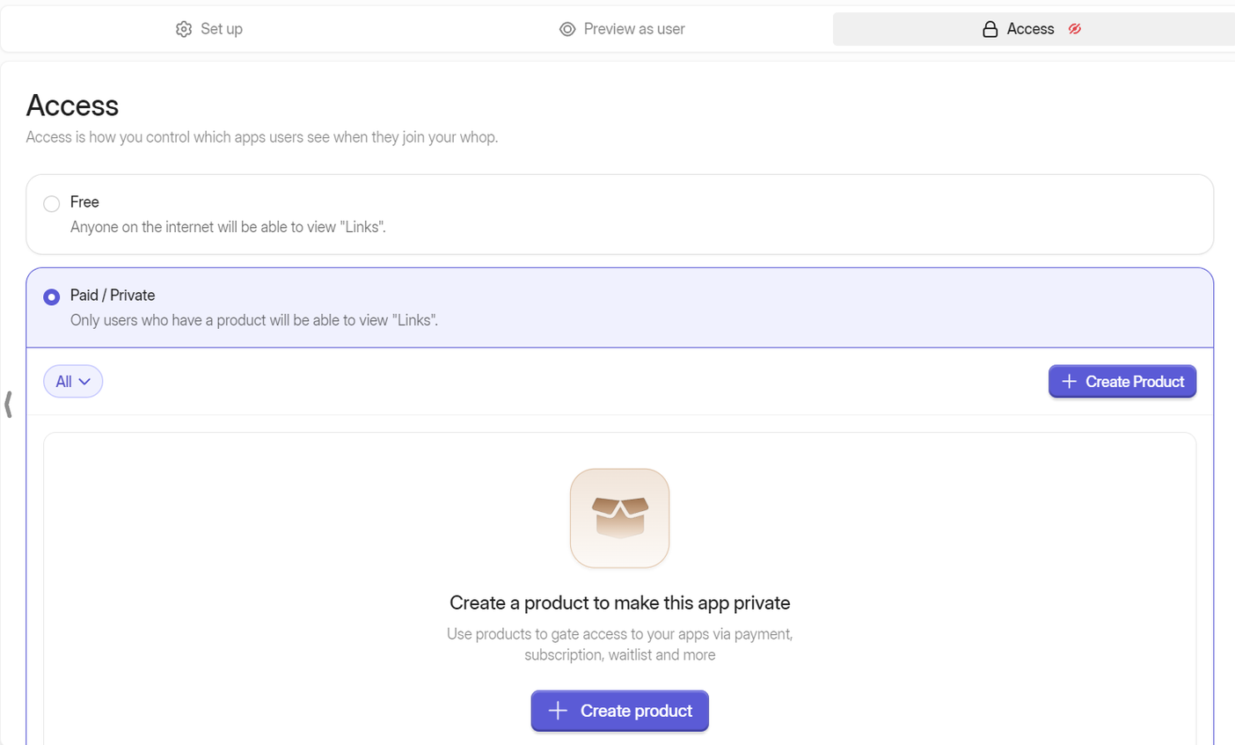Click the chevron inside the All pill
The width and height of the screenshot is (1235, 745).
pos(85,381)
